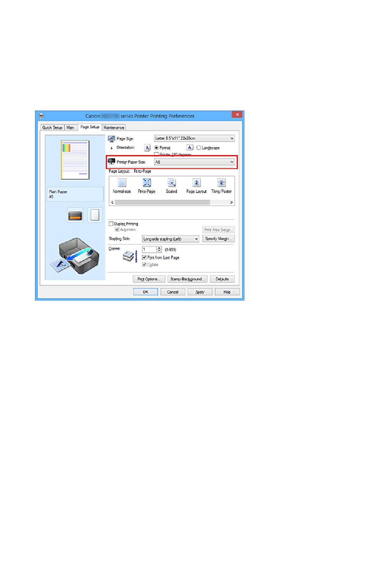
Task: Select the Fit-to-Page layout icon
Action: 147,183
